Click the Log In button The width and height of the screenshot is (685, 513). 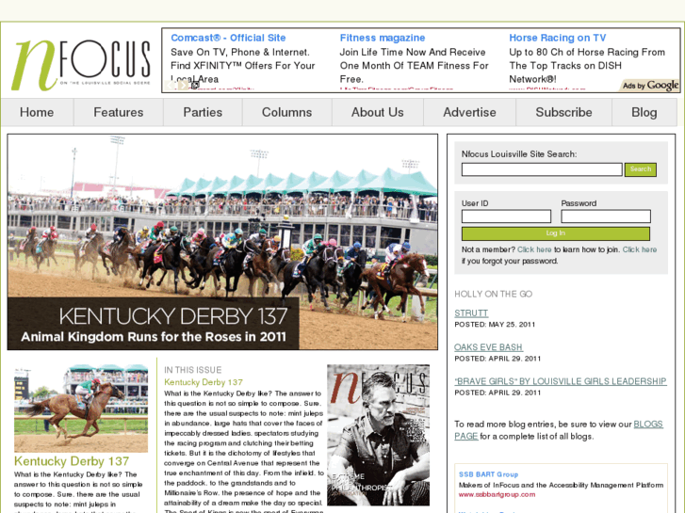click(x=556, y=233)
